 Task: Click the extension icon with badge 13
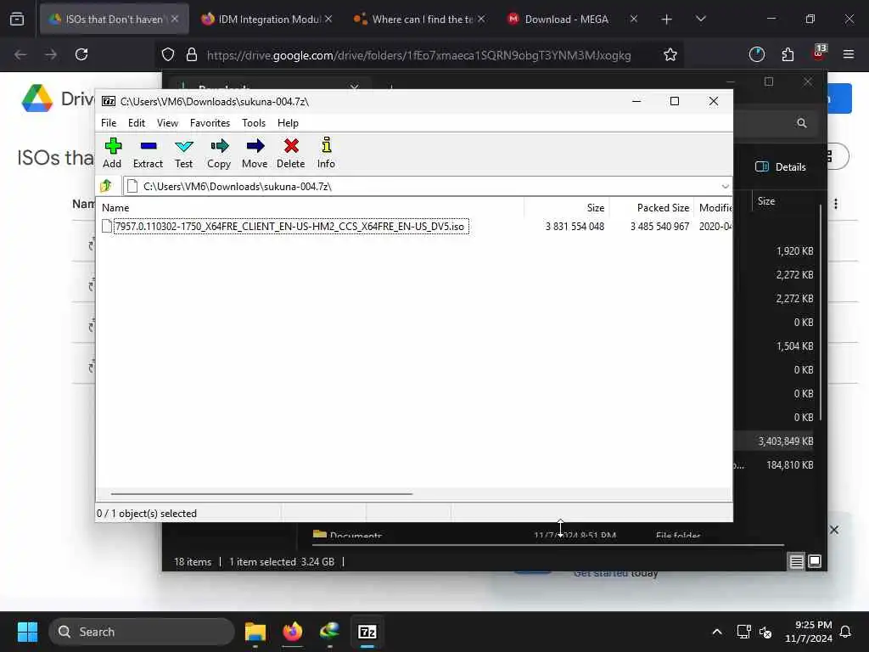tap(819, 53)
